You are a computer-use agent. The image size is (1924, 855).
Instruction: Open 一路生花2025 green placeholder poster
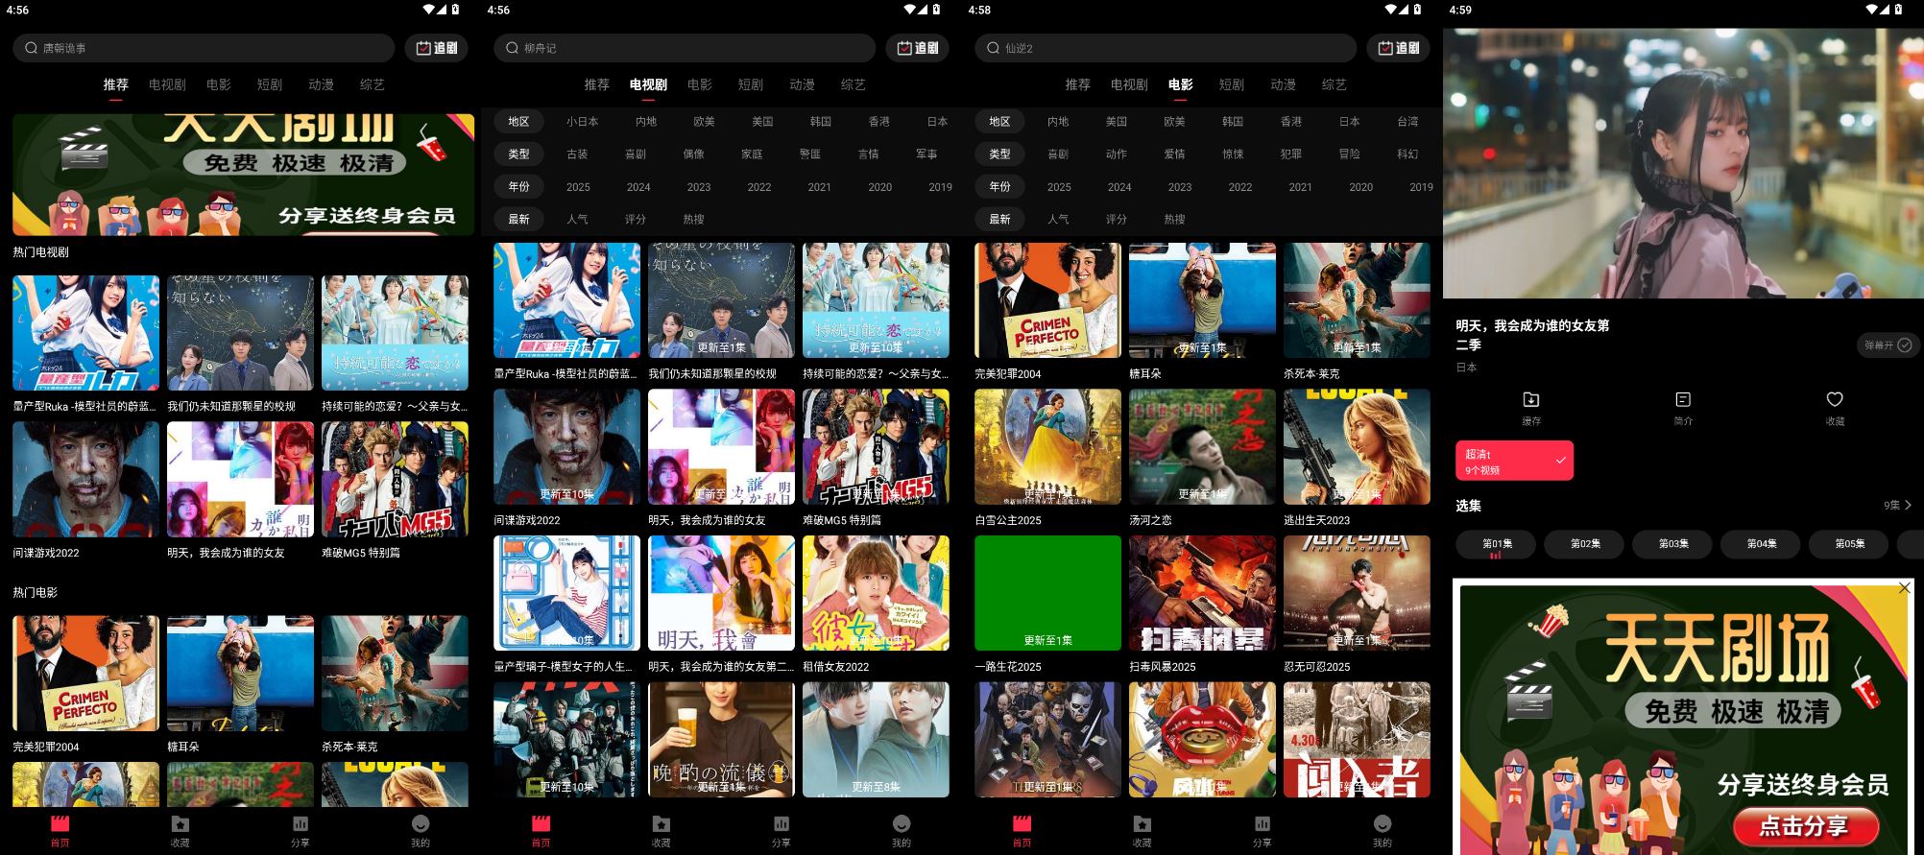coord(1047,593)
